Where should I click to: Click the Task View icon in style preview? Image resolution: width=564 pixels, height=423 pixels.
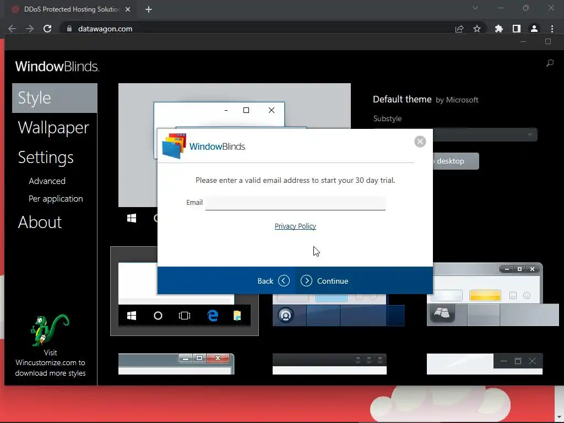184,316
